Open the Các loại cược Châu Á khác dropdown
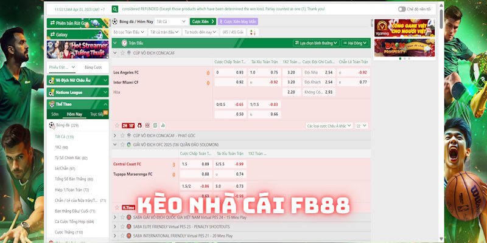 coord(329,126)
